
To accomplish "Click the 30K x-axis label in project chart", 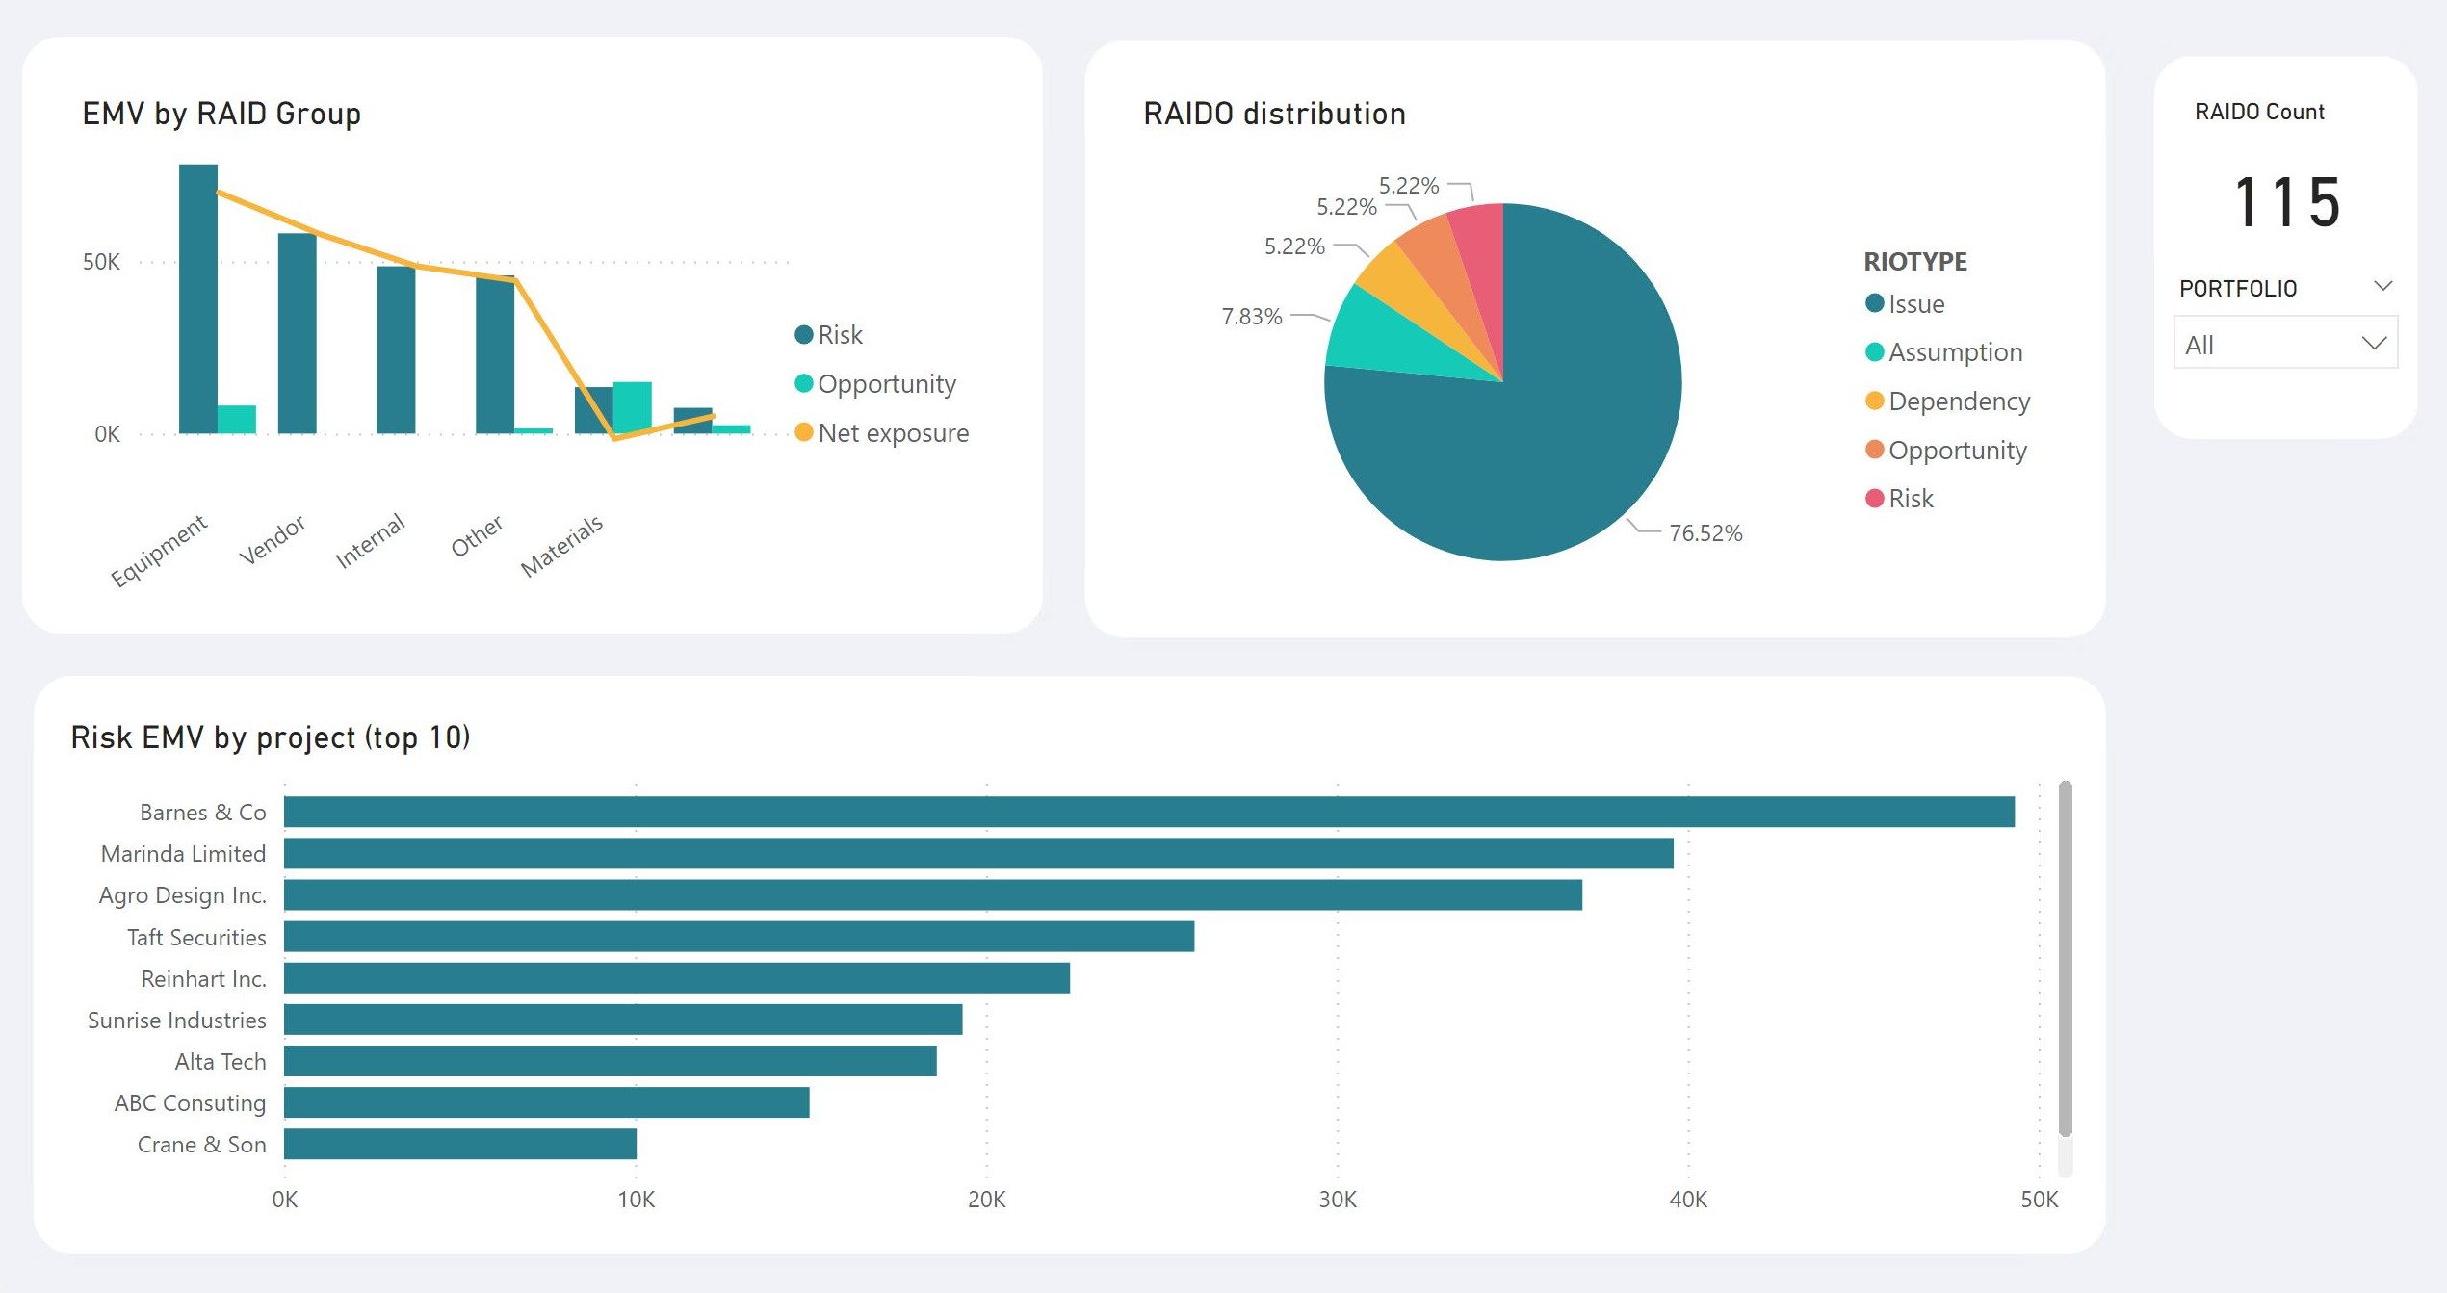I will pos(1338,1199).
